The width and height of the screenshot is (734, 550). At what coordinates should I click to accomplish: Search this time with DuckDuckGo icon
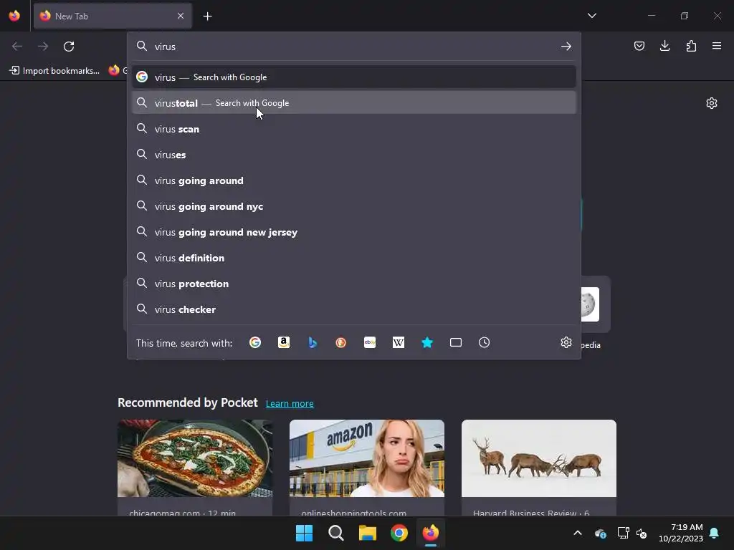[340, 342]
